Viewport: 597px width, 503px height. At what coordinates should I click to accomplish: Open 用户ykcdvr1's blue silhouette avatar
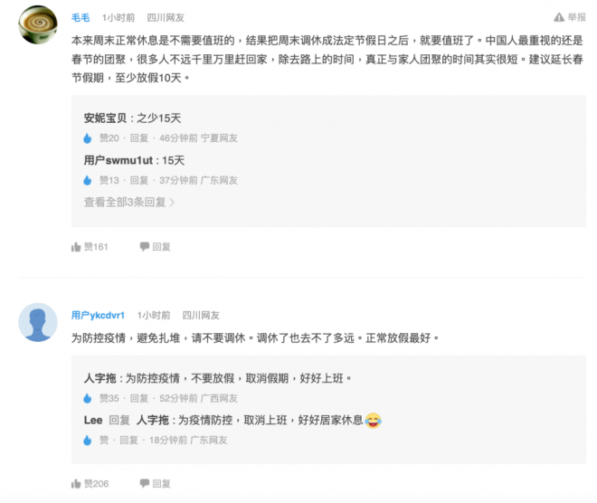tap(38, 322)
